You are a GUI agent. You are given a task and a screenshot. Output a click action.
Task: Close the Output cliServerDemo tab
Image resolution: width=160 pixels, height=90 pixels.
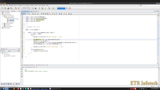coord(36,67)
